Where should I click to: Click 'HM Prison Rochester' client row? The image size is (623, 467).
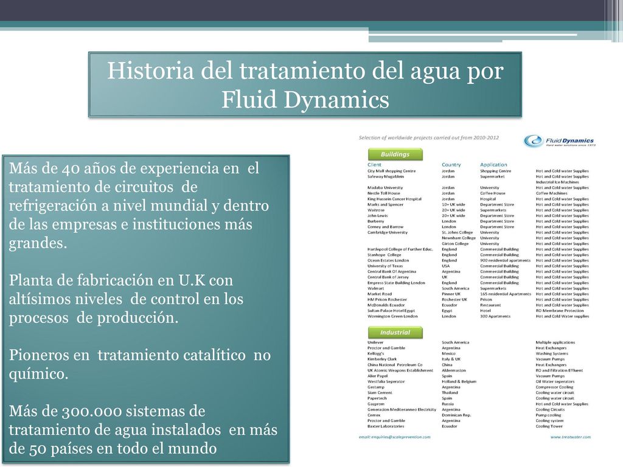(387, 299)
